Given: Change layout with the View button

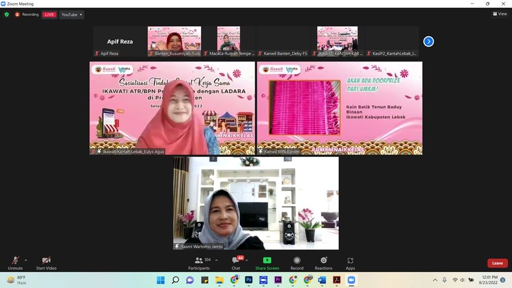Looking at the screenshot, I should tap(499, 14).
